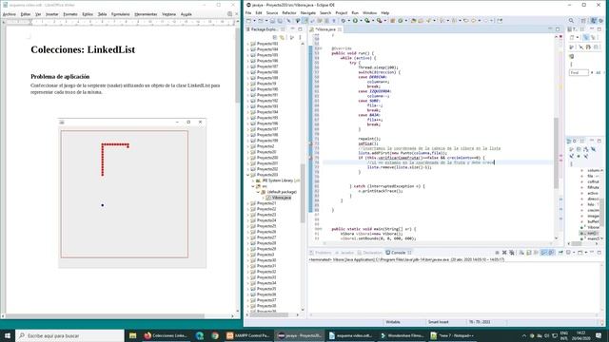Click the Coverage launch icon in Eclipse toolbar
This screenshot has width=609, height=342.
[366, 21]
